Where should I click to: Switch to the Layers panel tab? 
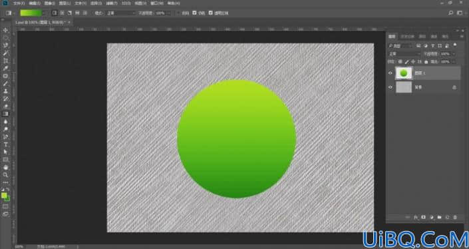tap(392, 37)
